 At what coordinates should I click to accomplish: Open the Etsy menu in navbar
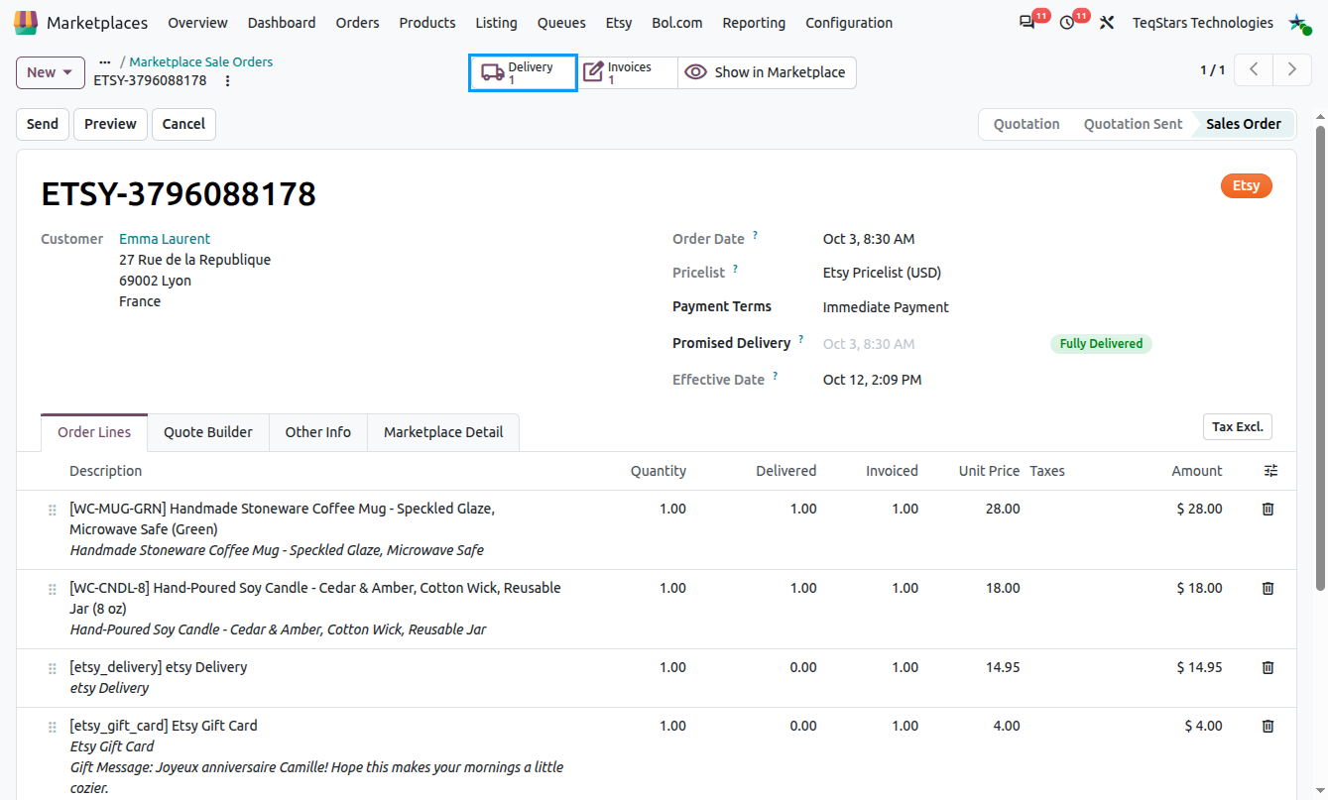[619, 22]
